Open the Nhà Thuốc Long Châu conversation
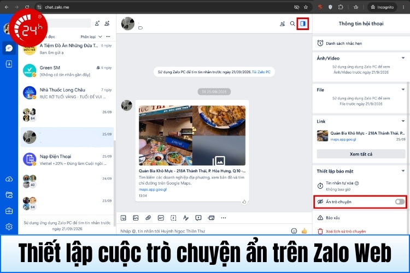 [67, 93]
